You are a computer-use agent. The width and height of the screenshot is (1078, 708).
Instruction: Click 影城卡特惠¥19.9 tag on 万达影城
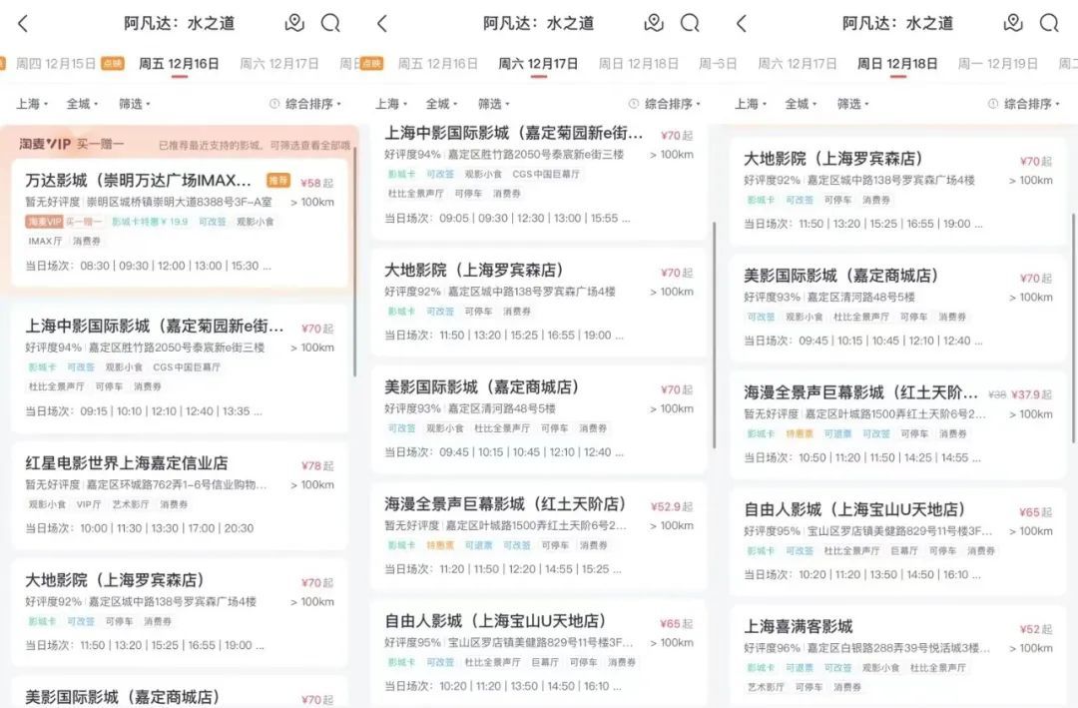pos(150,222)
